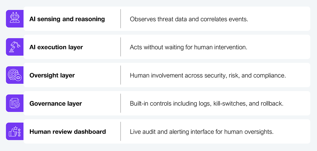Click the gear and eye oversight icon
This screenshot has width=317, height=151.
click(x=15, y=75)
